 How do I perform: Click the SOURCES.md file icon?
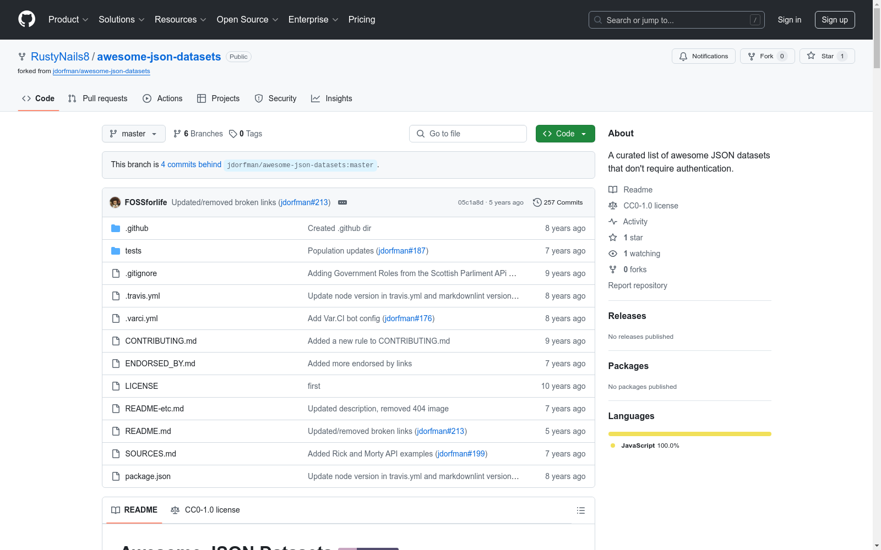pos(116,454)
